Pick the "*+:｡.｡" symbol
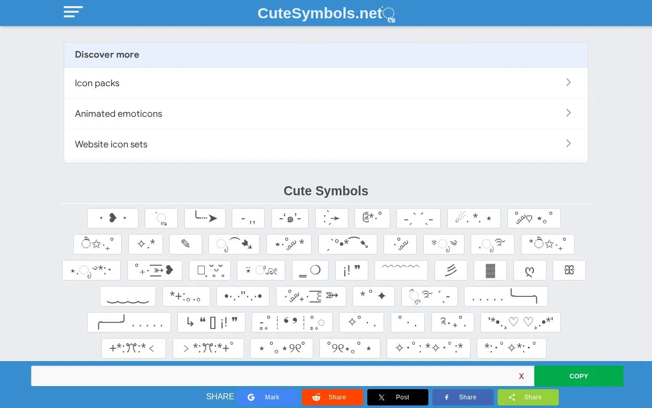The width and height of the screenshot is (652, 408). pos(186,296)
